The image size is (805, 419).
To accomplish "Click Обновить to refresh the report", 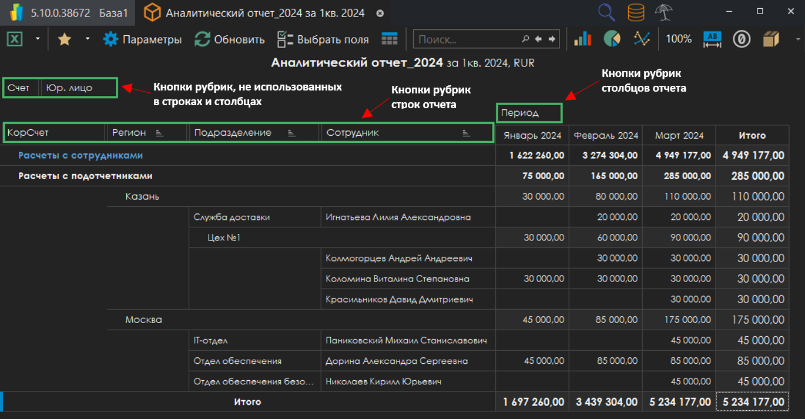I will point(230,39).
